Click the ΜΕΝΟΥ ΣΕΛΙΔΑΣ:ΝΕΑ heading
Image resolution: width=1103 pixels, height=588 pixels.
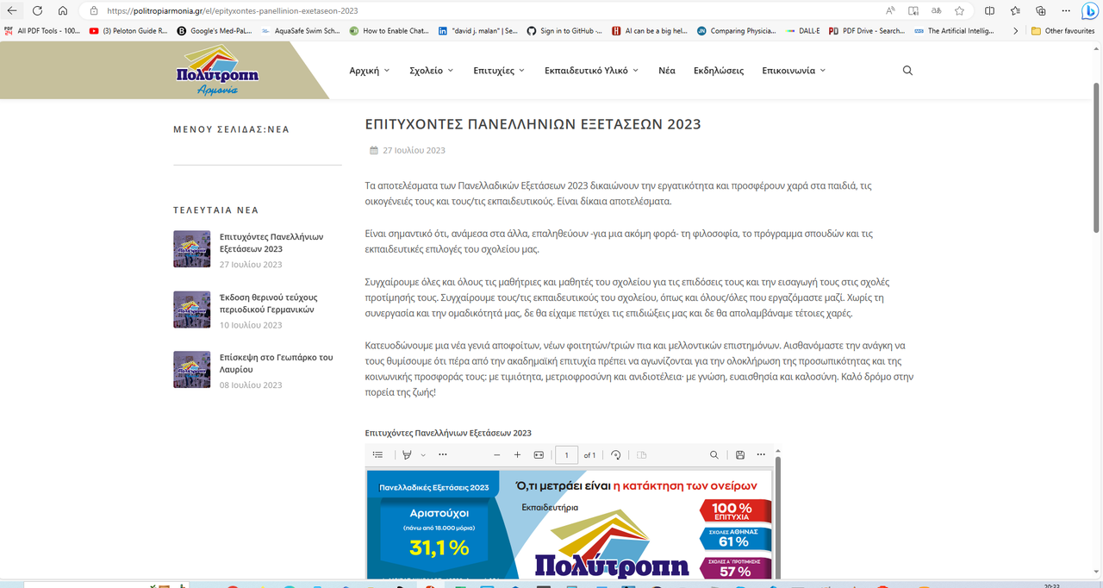pyautogui.click(x=231, y=129)
